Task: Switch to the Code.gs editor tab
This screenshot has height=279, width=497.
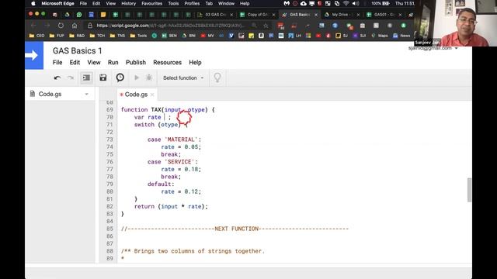Action: click(136, 95)
